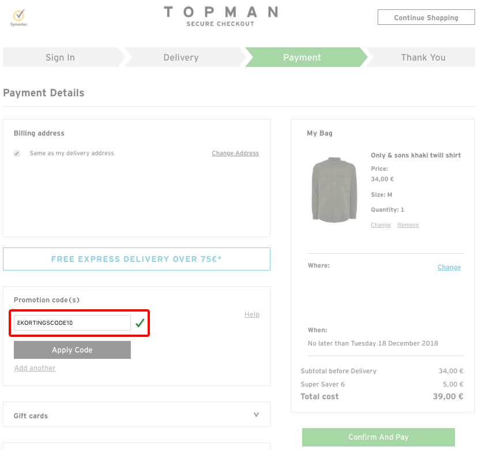Go to the Delivery step

[x=181, y=57]
